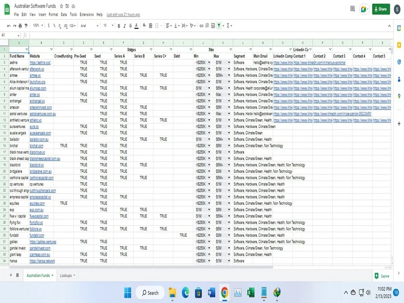Viewport: 404px width, 303px height.
Task: Open the zoom 100% dropdown
Action: coord(38,25)
